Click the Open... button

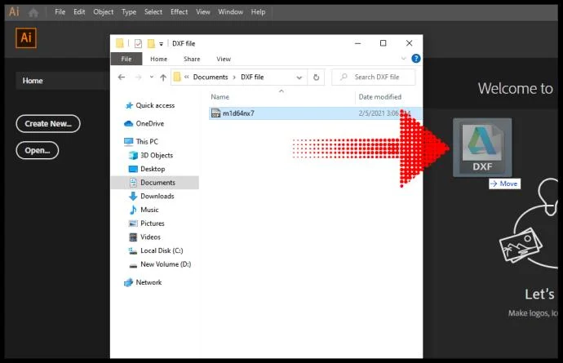pyautogui.click(x=38, y=150)
